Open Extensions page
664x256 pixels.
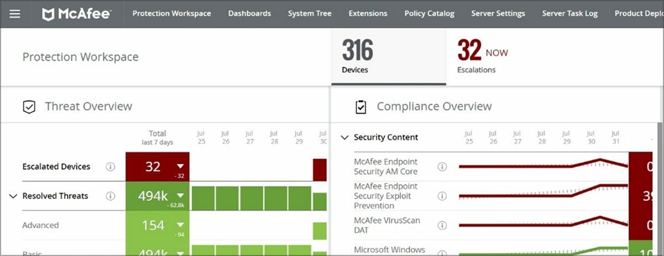tap(367, 13)
